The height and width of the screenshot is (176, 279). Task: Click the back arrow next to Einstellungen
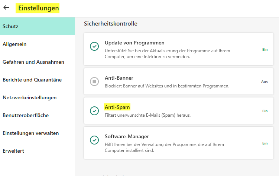6,7
